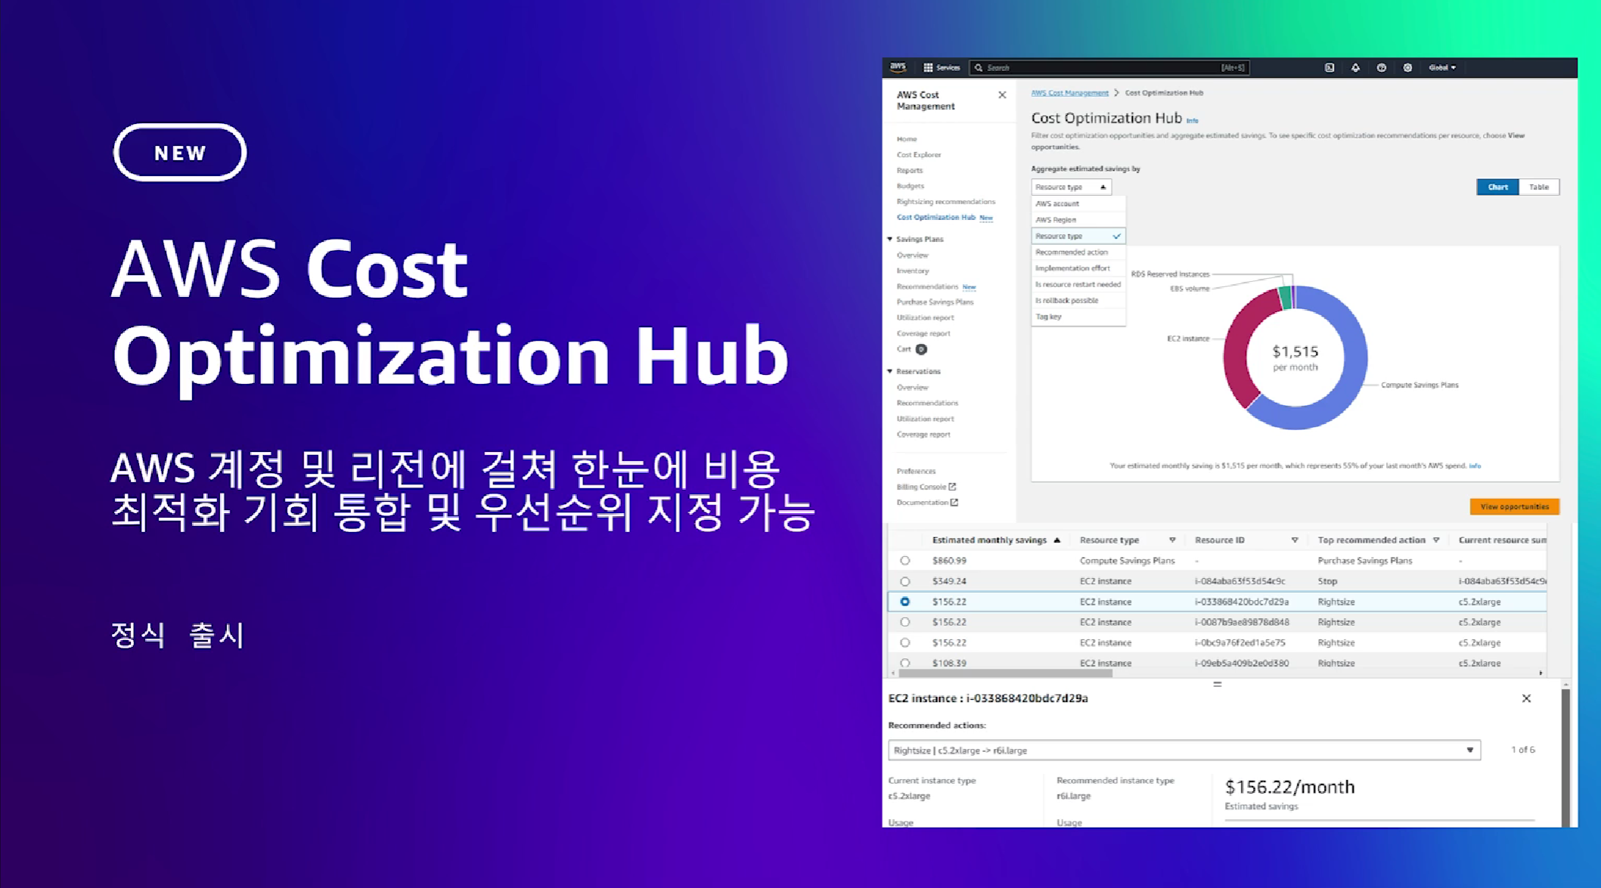Sort by Top recommended action column arrow

click(1436, 540)
